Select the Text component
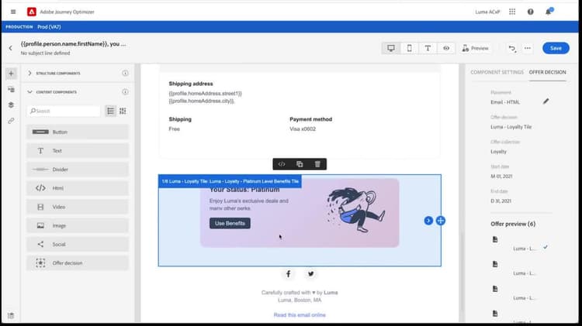Viewport: 582px width, 326px height. pyautogui.click(x=78, y=151)
